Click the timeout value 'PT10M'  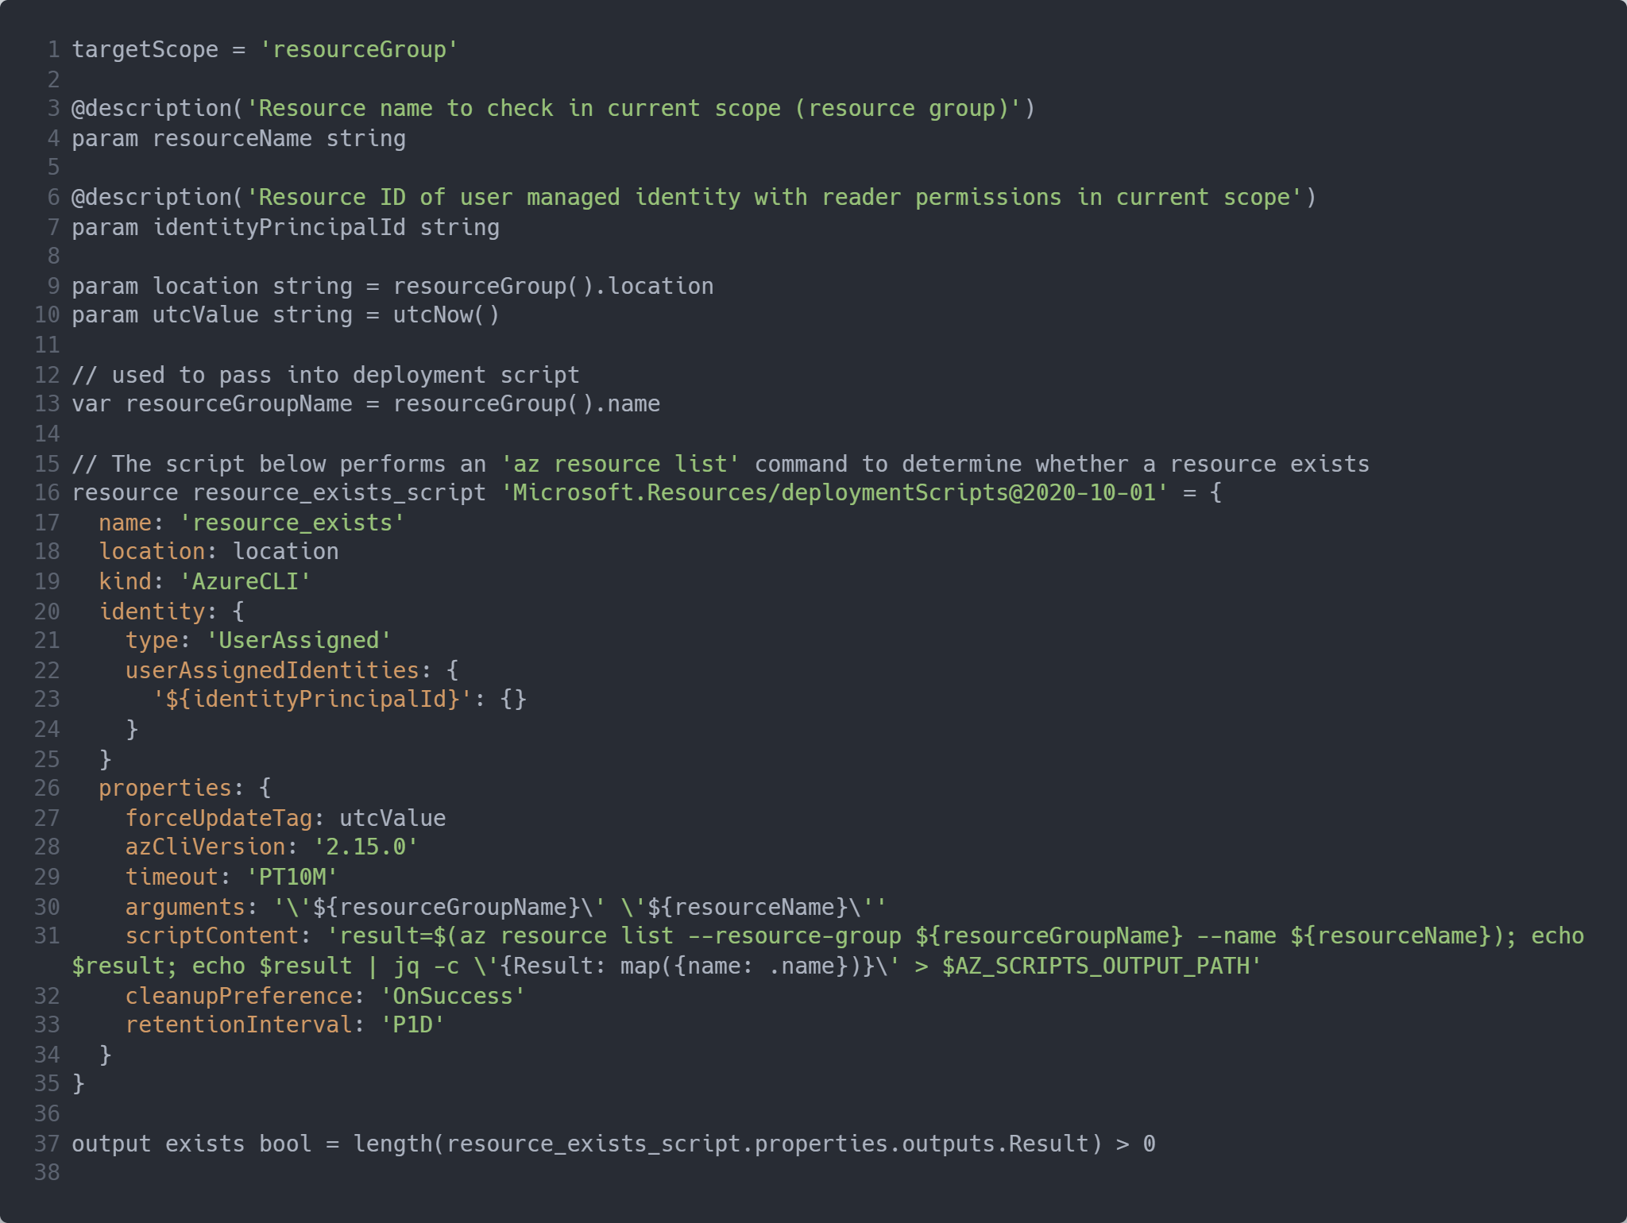click(x=292, y=878)
